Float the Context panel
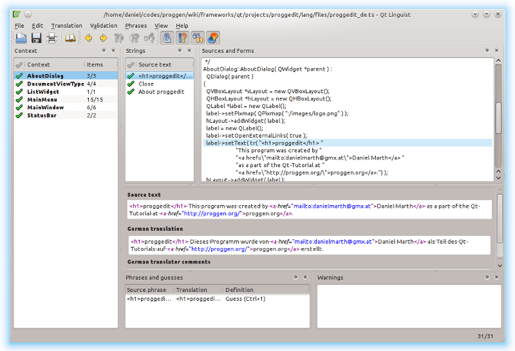The width and height of the screenshot is (515, 351). click(104, 51)
